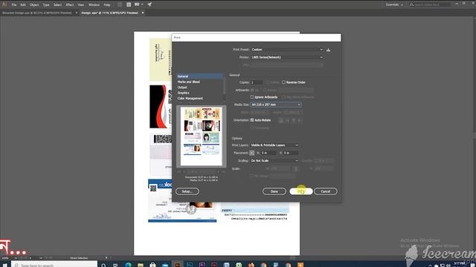Viewport: 476px width, 267px height.
Task: Open the workspace layout switcher icon
Action: [137, 4]
